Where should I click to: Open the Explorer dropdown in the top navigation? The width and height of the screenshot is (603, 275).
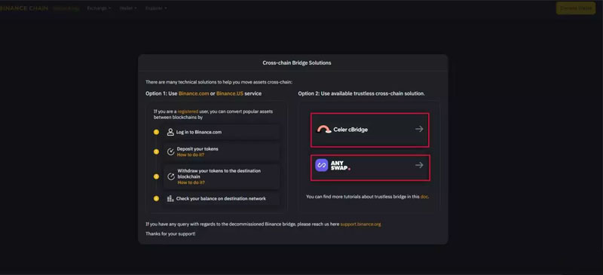tap(156, 8)
